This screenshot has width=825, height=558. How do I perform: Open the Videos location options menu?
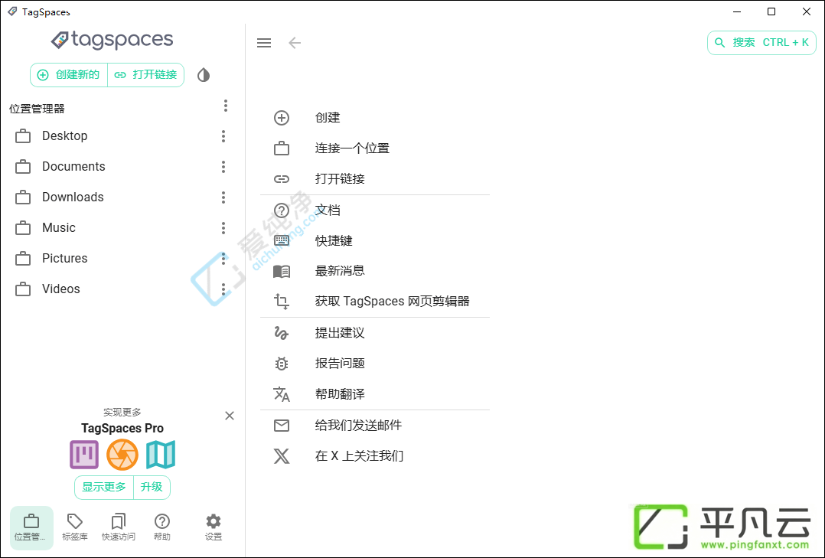tap(223, 289)
